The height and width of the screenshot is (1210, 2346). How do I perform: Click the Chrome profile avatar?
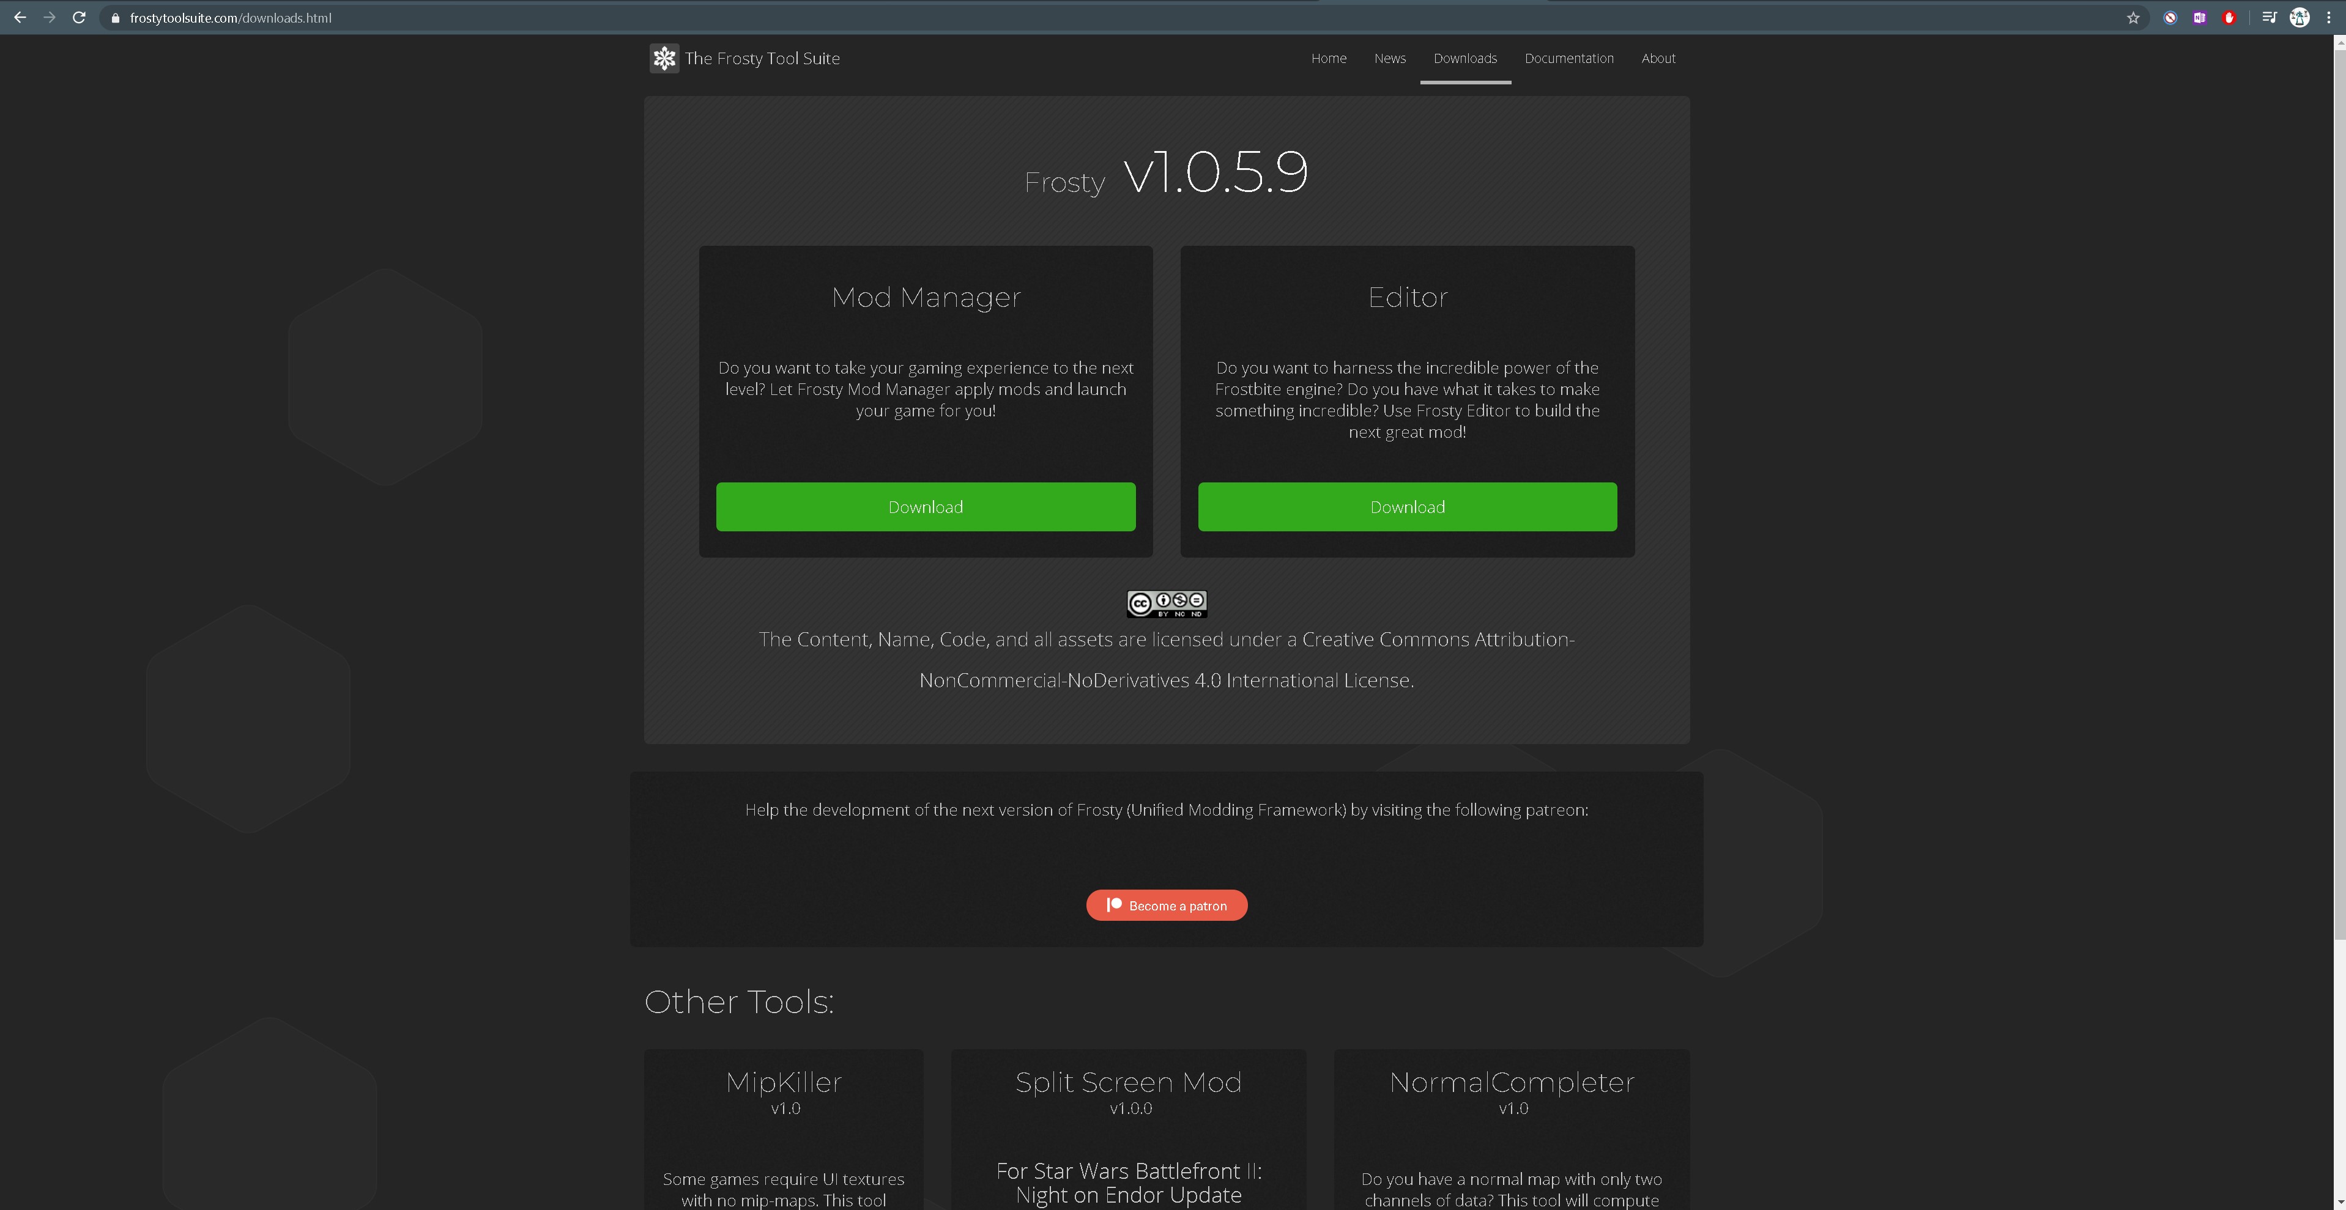pyautogui.click(x=2300, y=17)
